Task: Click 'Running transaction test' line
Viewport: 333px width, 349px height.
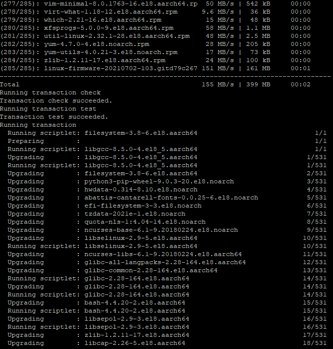Action: (x=48, y=109)
